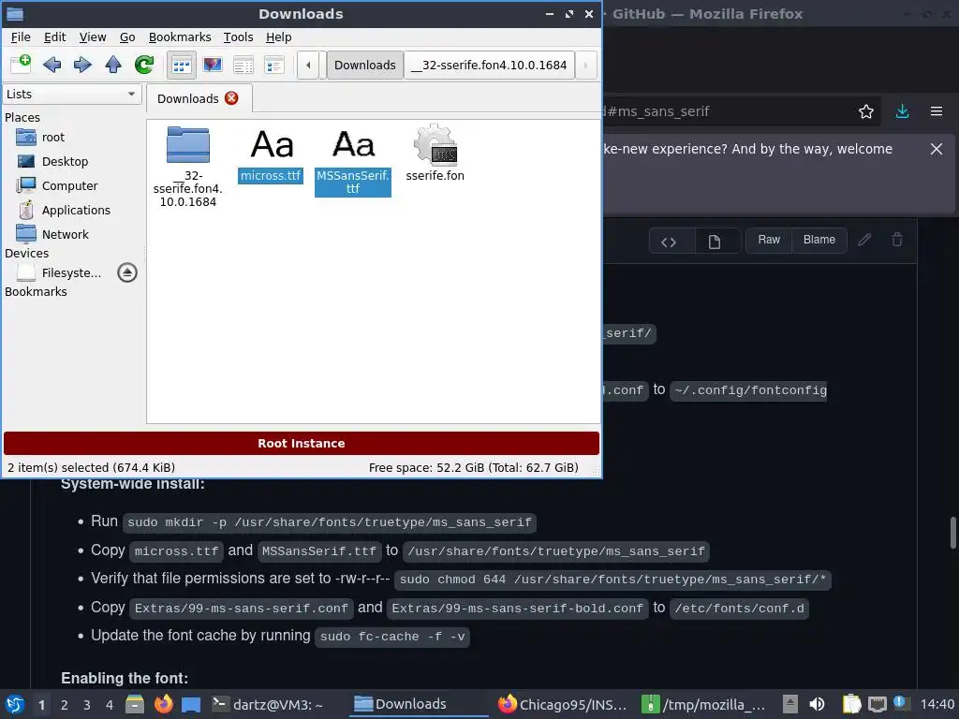Switch to thumbnail view mode
959x719 pixels.
coord(213,65)
